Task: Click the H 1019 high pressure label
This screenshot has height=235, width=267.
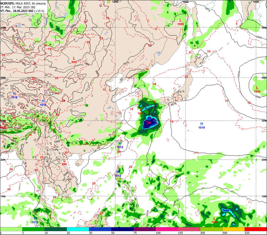Action: 202,125
